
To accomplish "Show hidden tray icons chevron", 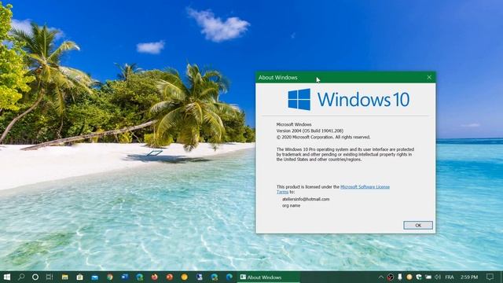I will (x=380, y=277).
